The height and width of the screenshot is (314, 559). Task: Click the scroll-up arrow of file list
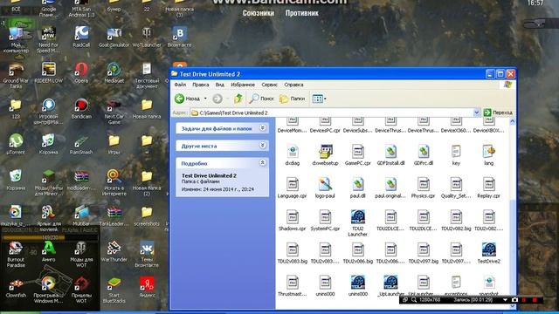tap(513, 122)
